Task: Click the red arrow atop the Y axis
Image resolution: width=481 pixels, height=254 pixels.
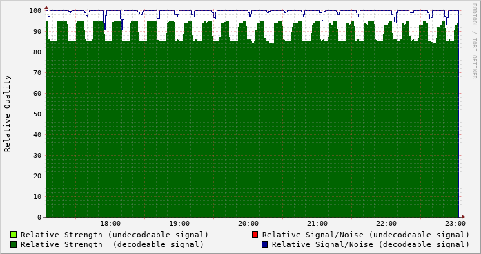Action: 46,8
